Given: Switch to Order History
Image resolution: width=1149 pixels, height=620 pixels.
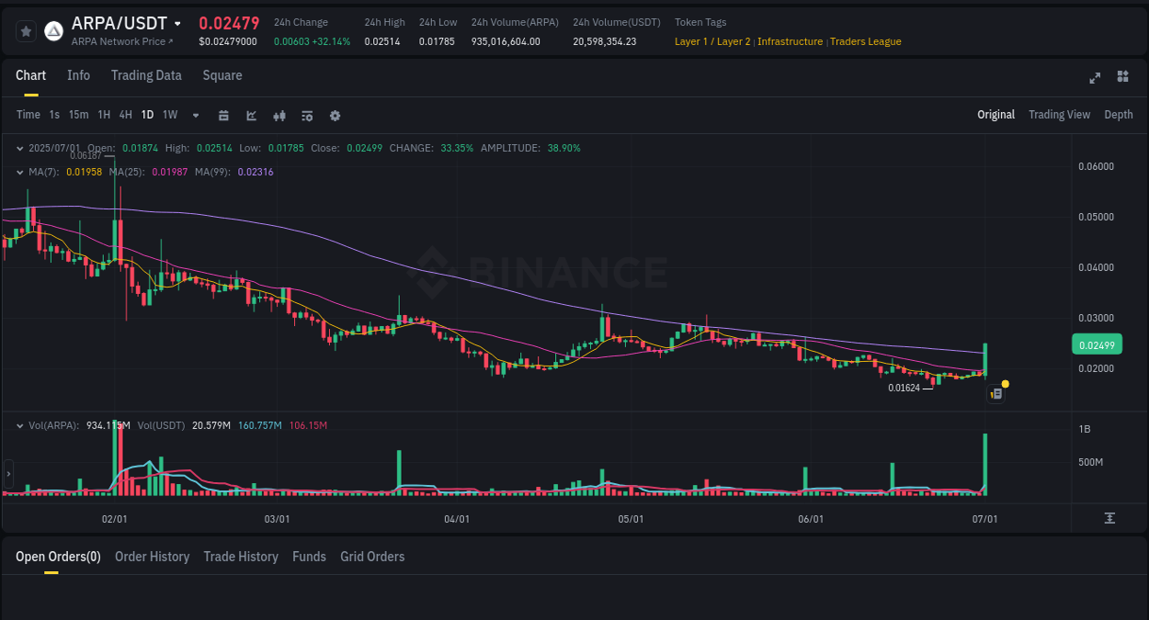Looking at the screenshot, I should (152, 557).
